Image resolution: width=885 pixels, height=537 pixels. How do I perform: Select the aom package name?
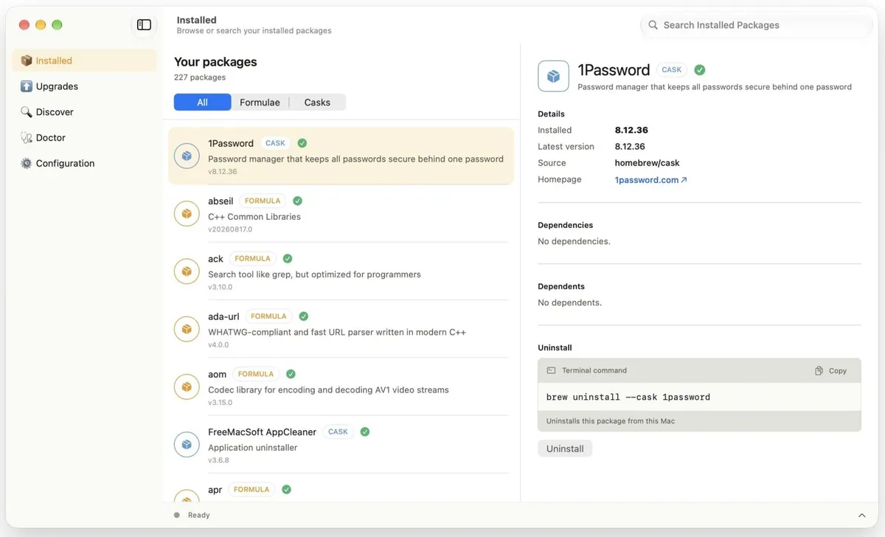coord(217,374)
